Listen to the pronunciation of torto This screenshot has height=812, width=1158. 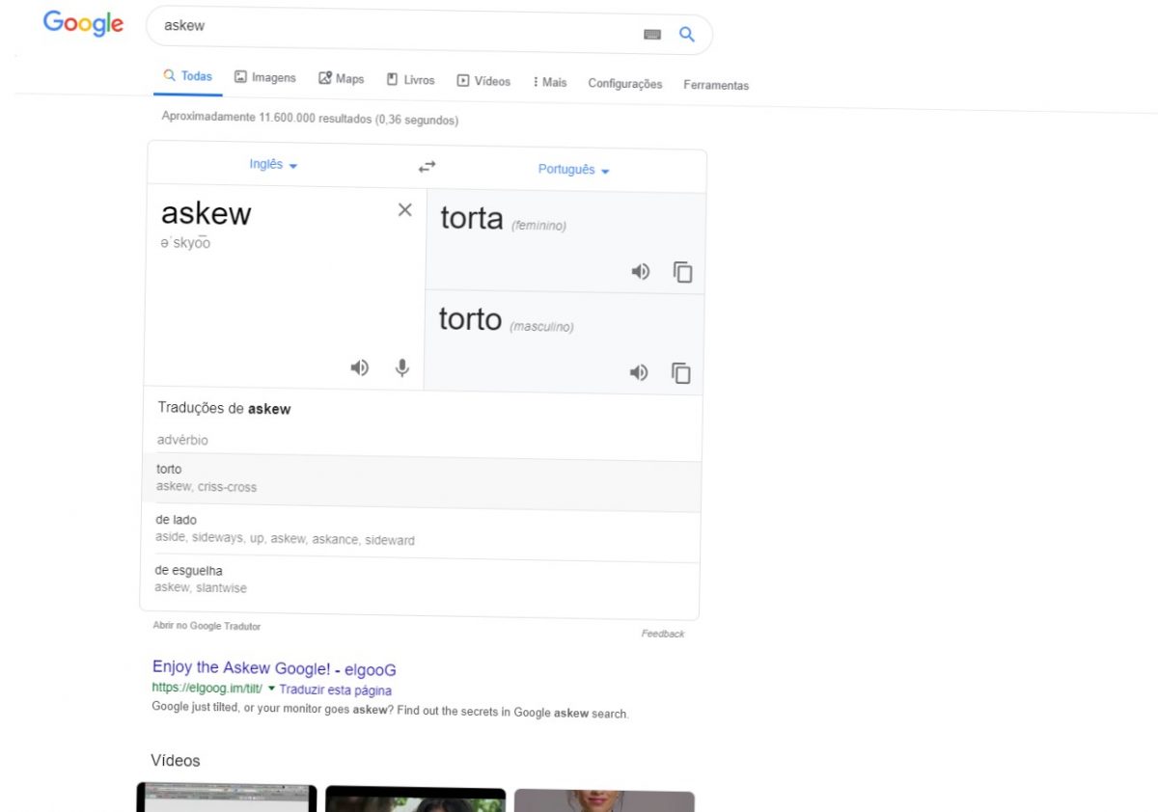639,372
